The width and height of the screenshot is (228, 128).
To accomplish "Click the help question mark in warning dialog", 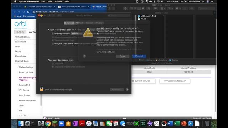I will pos(84,56).
